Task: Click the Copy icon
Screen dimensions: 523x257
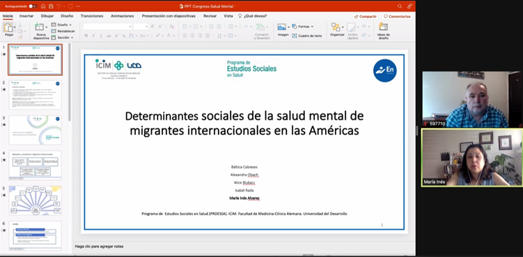Action: [20, 31]
